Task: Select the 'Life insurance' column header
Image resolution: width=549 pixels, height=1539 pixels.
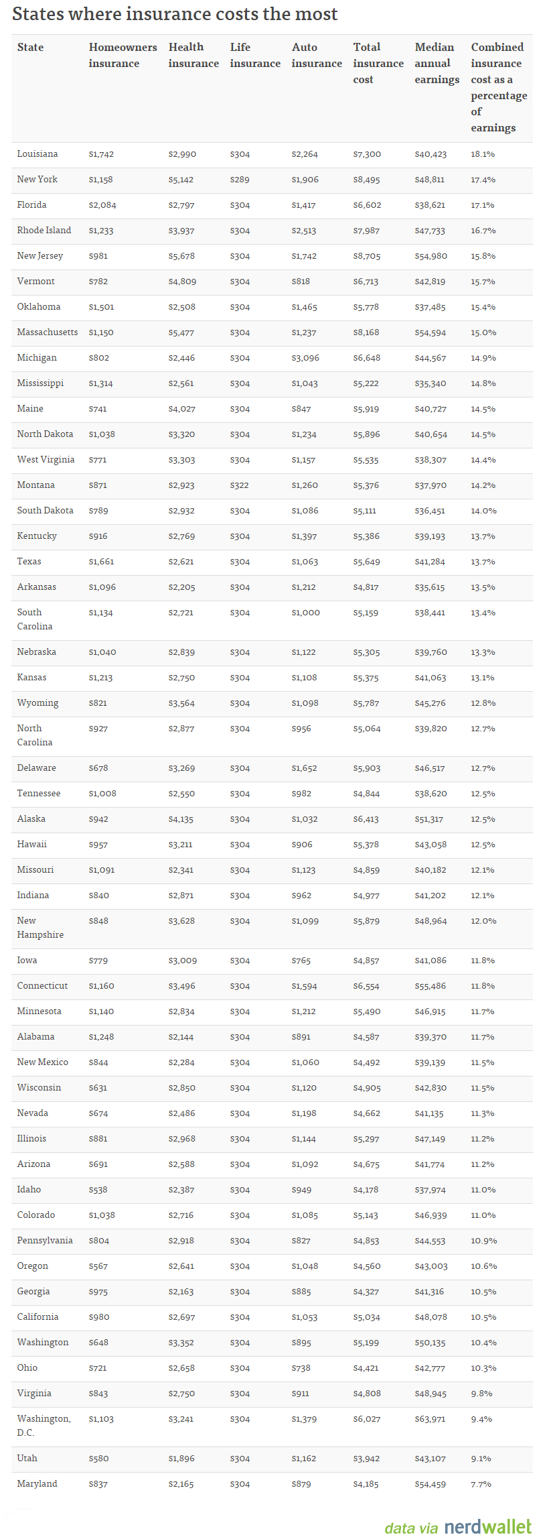Action: click(x=254, y=56)
